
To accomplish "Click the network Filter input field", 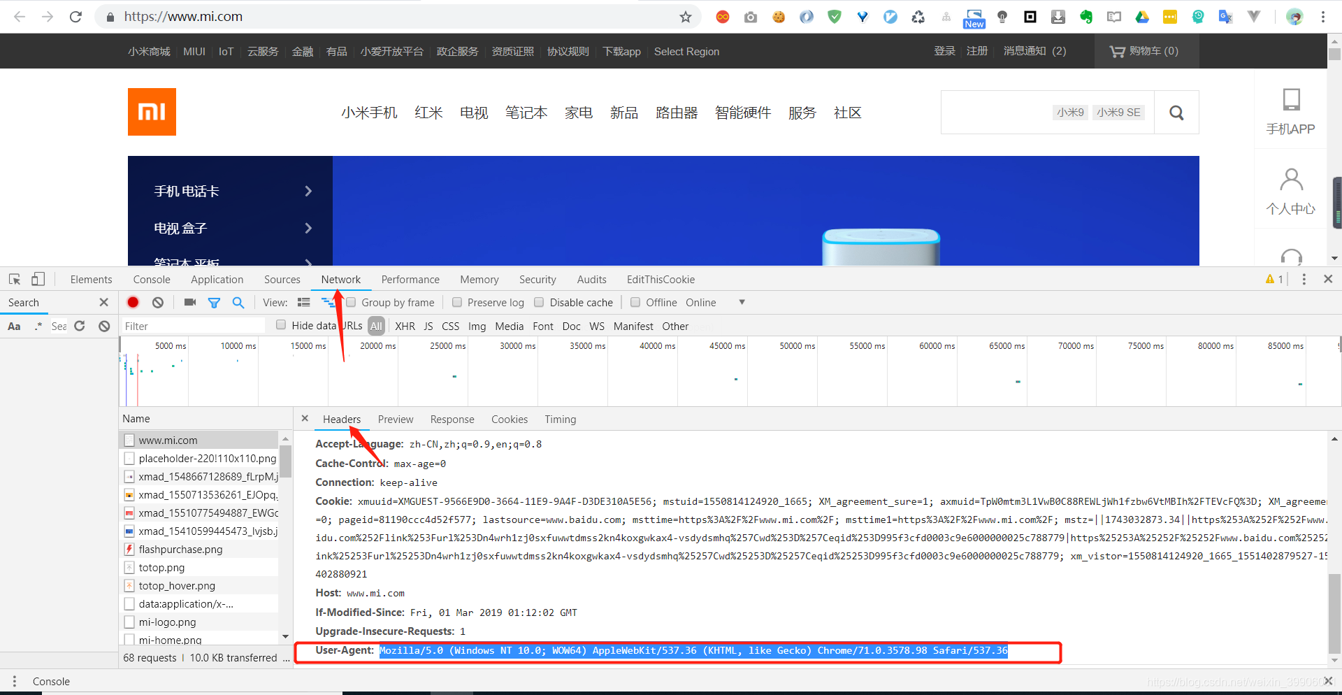I will (x=194, y=326).
